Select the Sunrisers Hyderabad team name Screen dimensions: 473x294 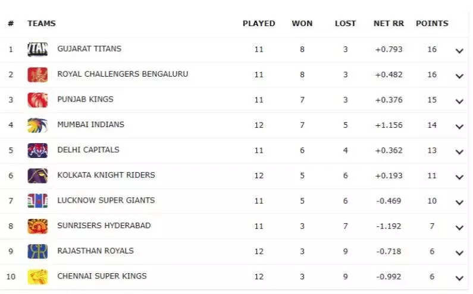click(x=104, y=226)
